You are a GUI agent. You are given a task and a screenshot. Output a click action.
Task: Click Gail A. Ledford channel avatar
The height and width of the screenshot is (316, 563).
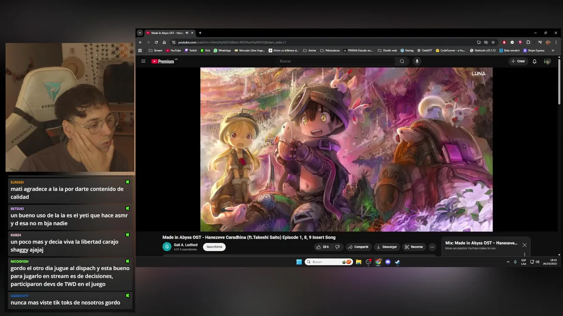(167, 247)
